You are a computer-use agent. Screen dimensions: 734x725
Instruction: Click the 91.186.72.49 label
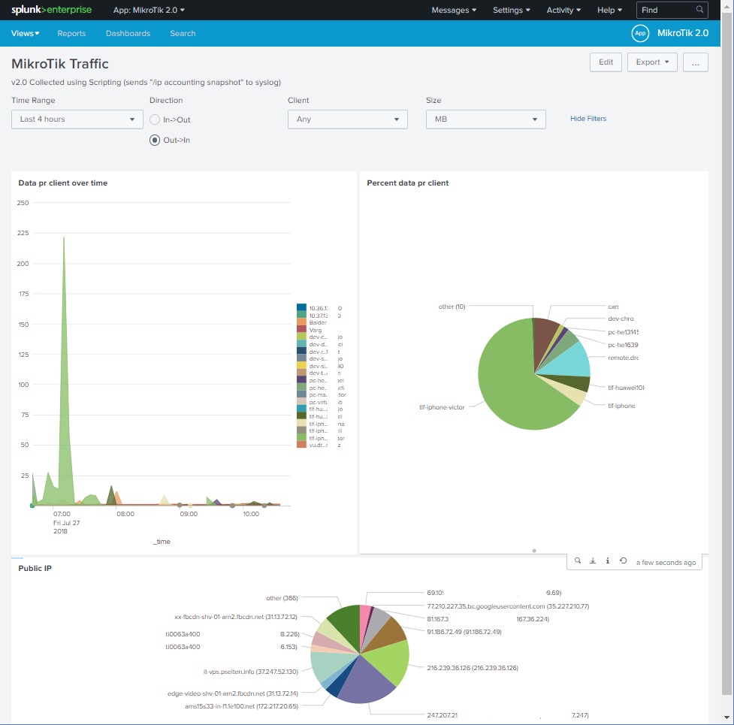(464, 632)
